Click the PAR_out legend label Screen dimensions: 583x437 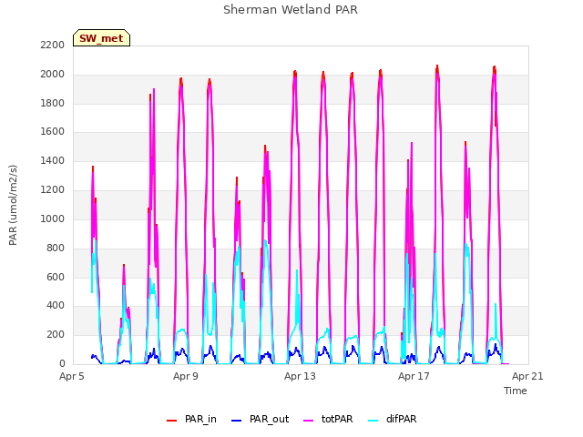[x=270, y=419]
